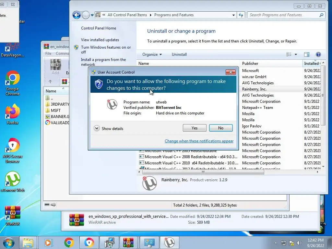Open Turn Windows features on or off

pyautogui.click(x=106, y=50)
